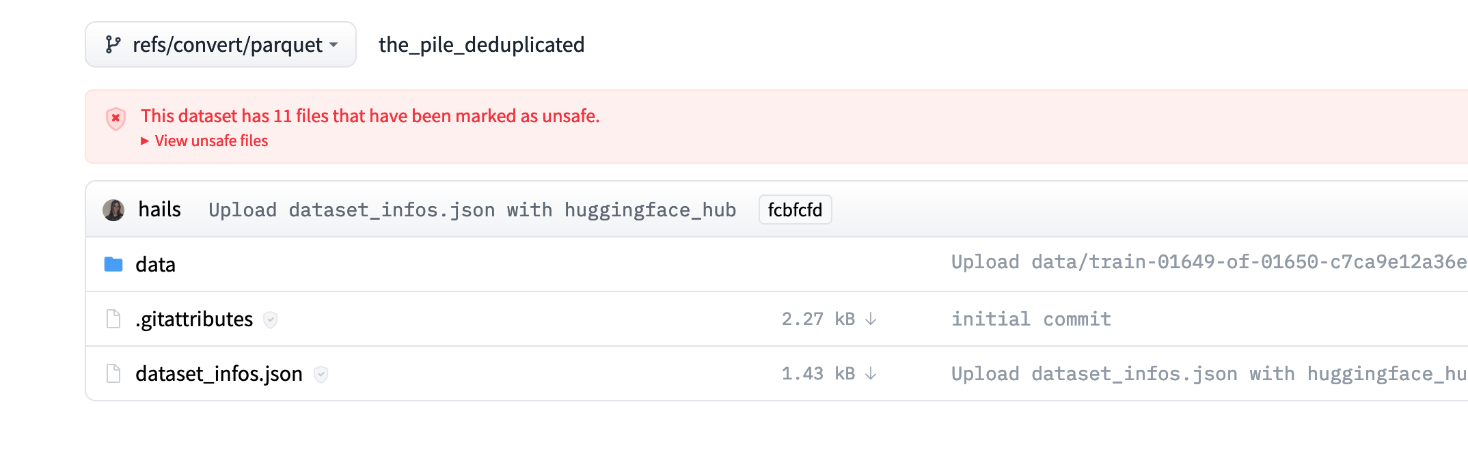This screenshot has width=1468, height=460.
Task: Click the fcbfcfd commit hash button
Action: point(795,210)
